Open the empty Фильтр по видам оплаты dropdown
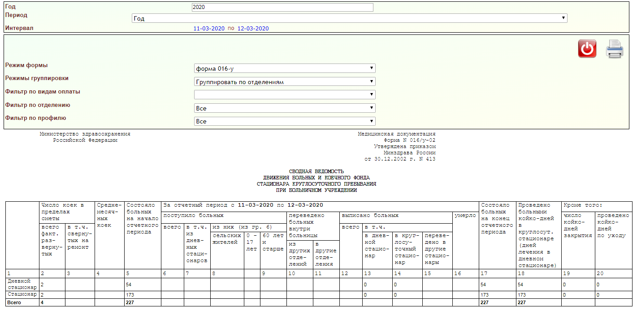637x310 pixels. (285, 95)
